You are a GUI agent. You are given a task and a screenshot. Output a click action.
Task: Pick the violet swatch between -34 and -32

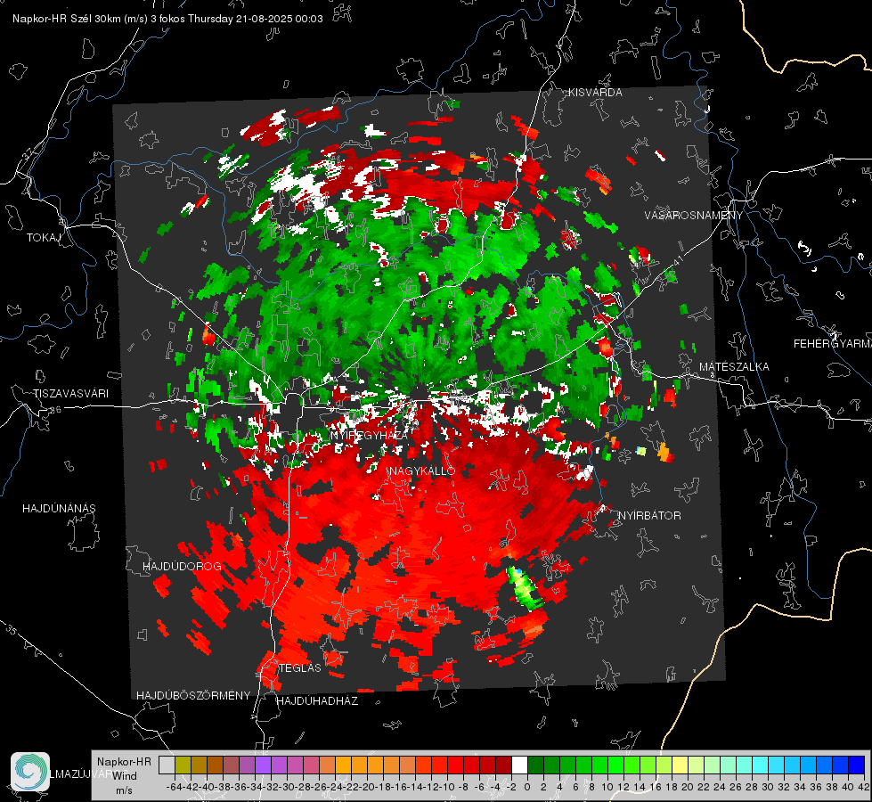263,765
